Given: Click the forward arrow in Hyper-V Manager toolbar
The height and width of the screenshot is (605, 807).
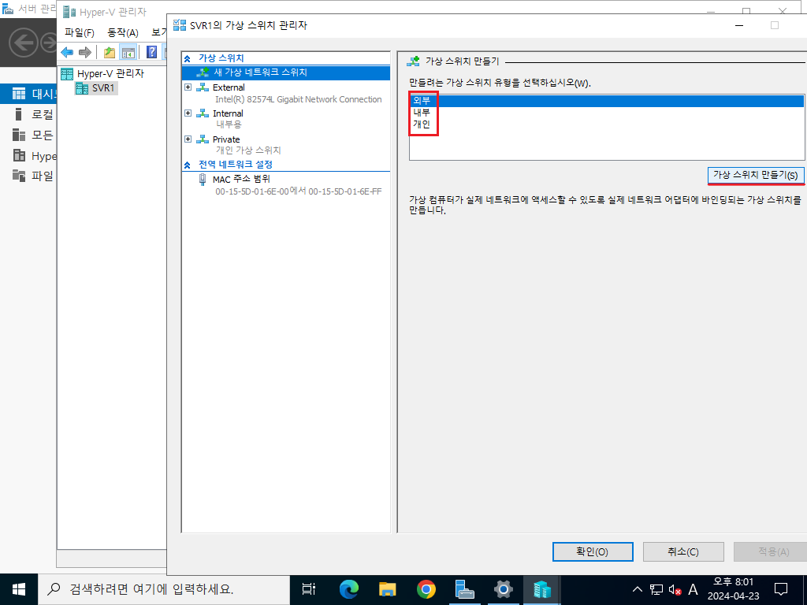Looking at the screenshot, I should pos(85,52).
